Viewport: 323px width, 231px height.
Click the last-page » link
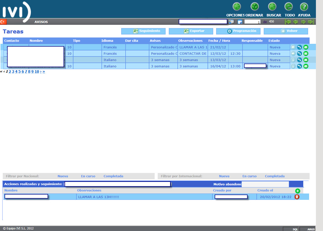(44, 71)
